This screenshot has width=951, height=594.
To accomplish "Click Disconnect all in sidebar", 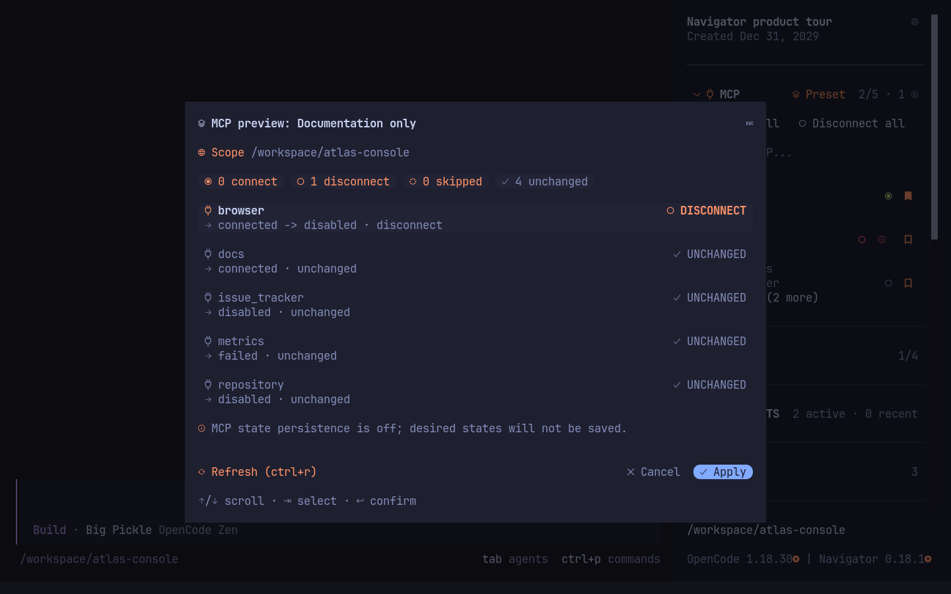I will click(852, 123).
